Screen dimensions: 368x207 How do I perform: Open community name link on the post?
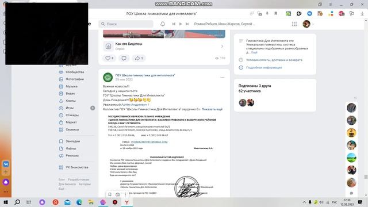coord(145,75)
